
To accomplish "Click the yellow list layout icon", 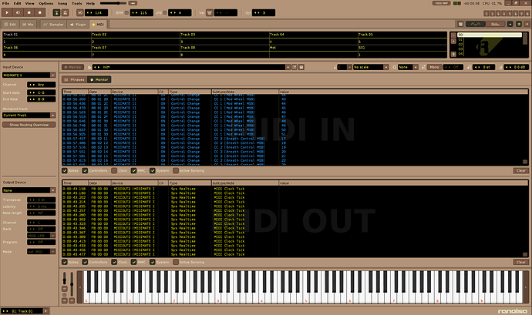I will pos(519,24).
